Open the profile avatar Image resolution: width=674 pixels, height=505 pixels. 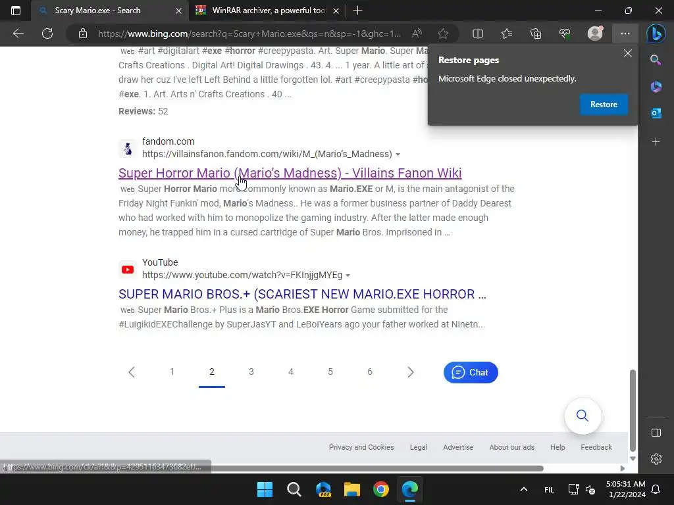coord(595,34)
